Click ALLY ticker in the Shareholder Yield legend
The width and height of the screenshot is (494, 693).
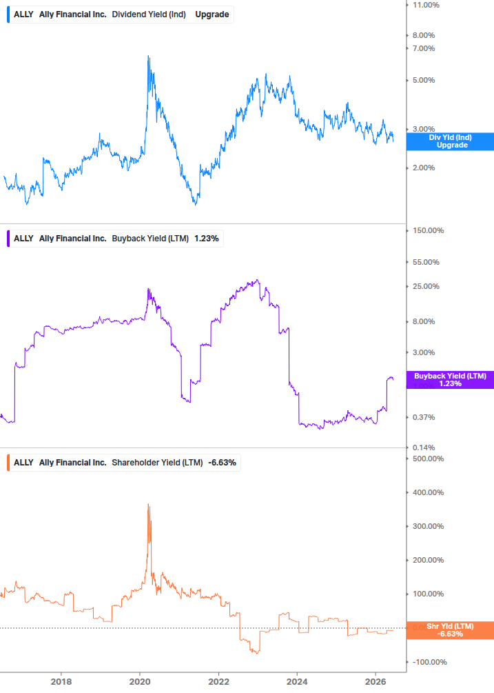point(23,462)
